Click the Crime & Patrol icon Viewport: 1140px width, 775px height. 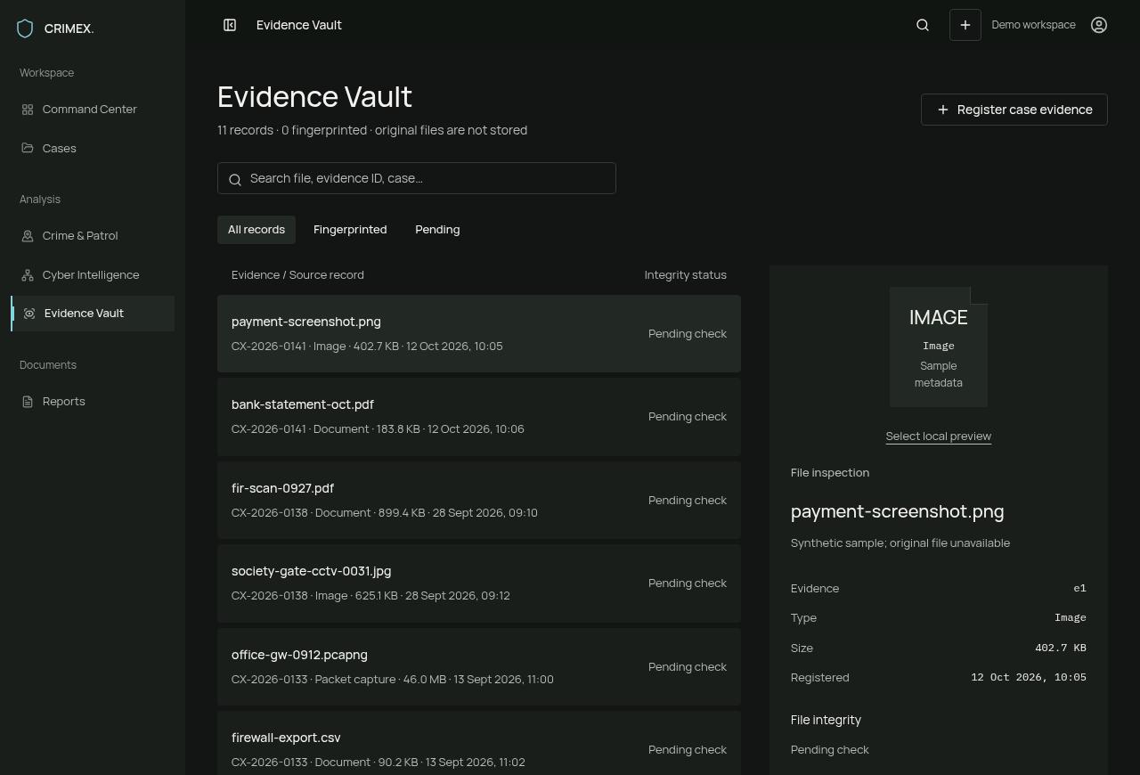tap(28, 236)
